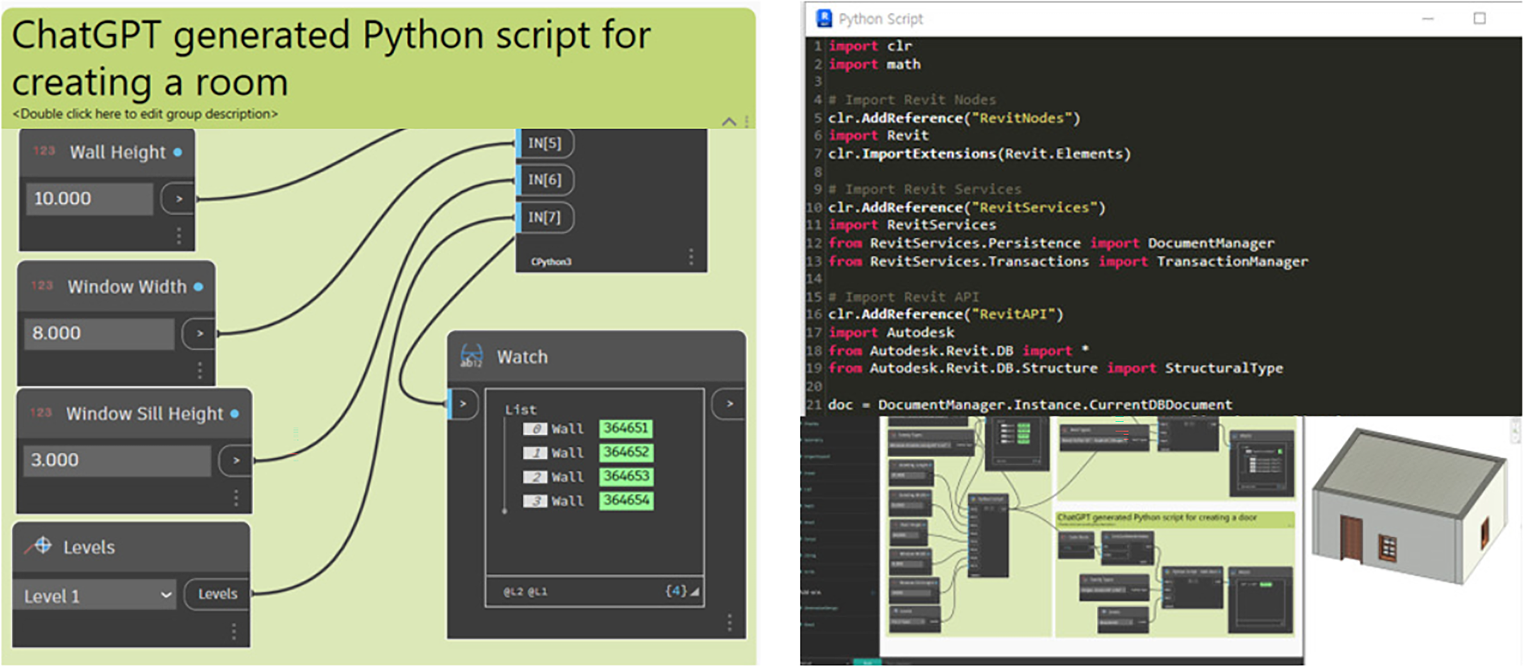The image size is (1525, 668).
Task: Click the @L2 @L1 list level label
Action: click(525, 591)
